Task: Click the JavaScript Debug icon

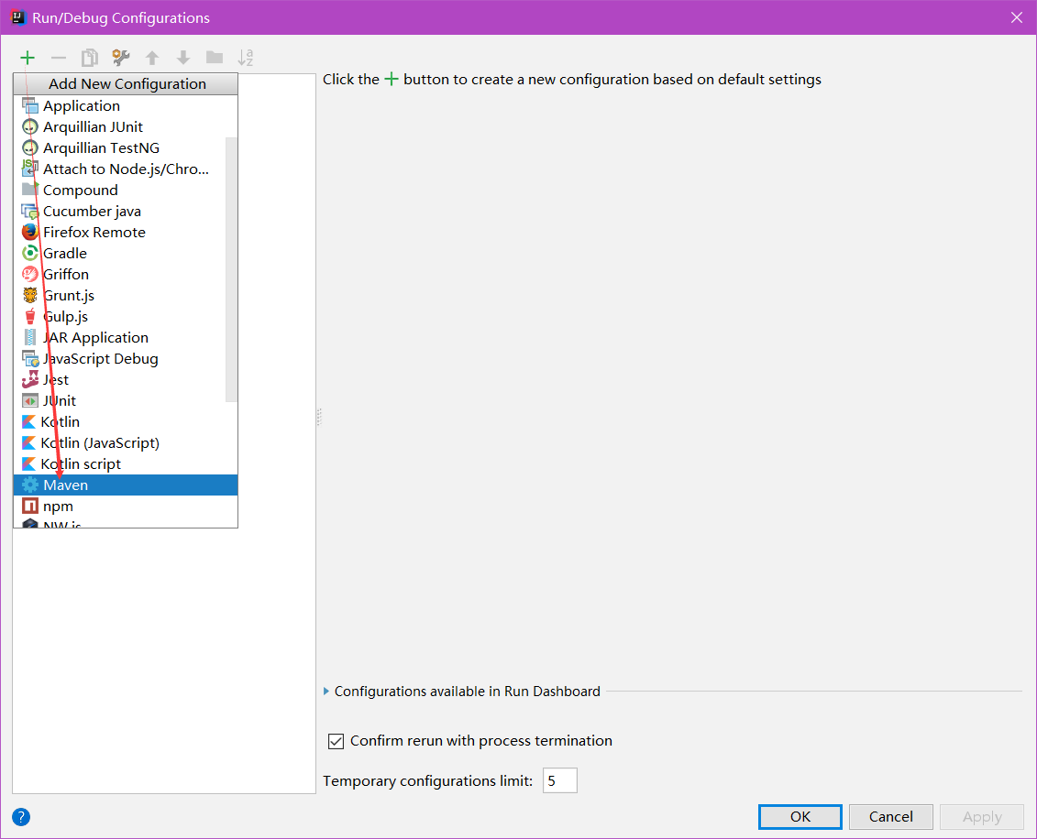Action: [x=29, y=359]
